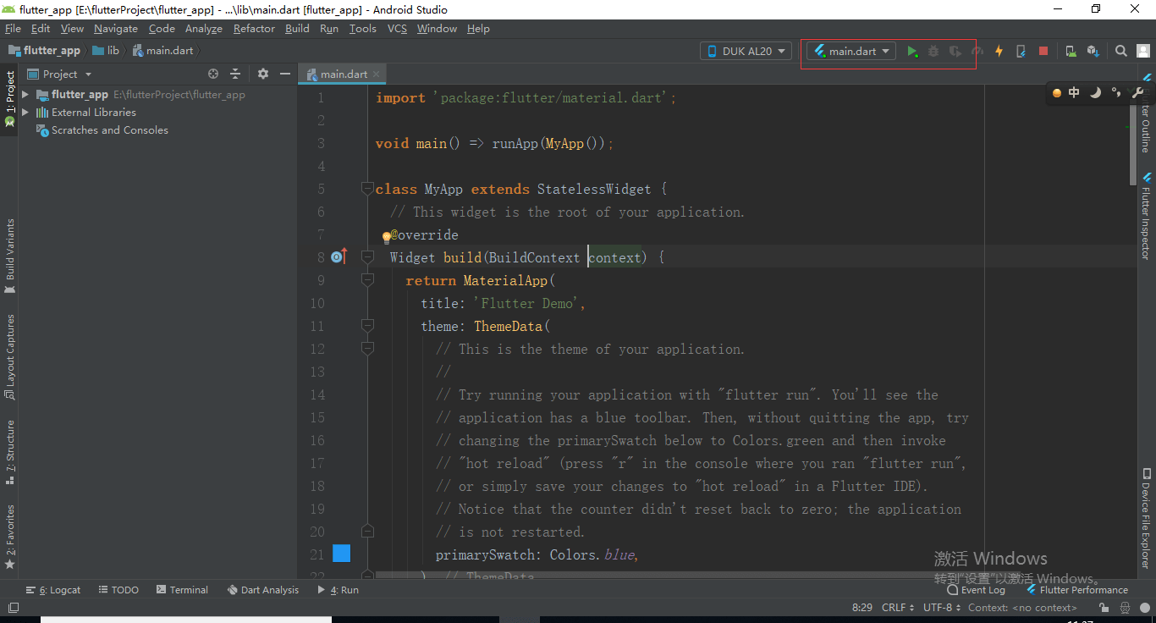
Task: Open Dart Analysis tool window
Action: click(x=263, y=590)
